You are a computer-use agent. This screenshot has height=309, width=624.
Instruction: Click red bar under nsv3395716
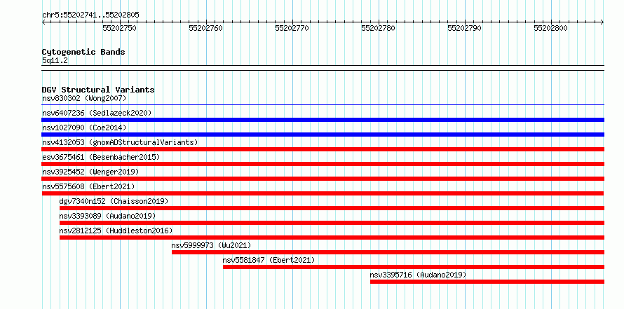coord(487,282)
